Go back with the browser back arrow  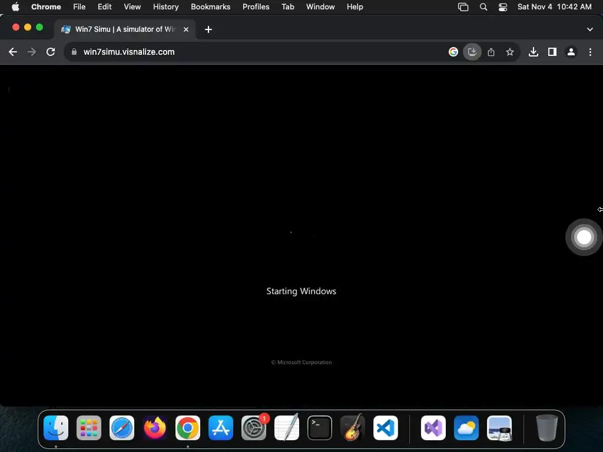pos(13,52)
